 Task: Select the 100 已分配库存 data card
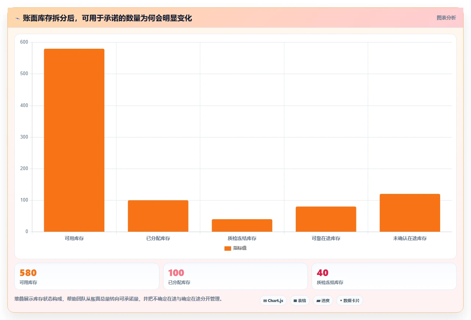coord(235,276)
